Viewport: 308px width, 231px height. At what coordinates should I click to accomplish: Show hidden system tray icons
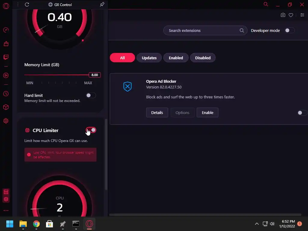[x=257, y=224]
